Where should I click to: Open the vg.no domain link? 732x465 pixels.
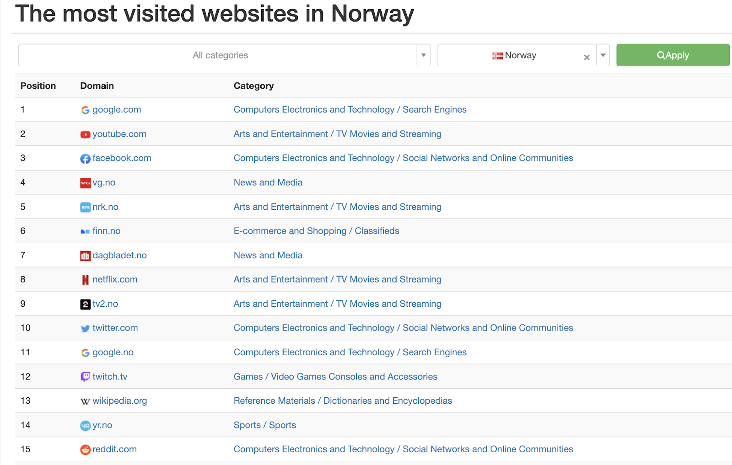[x=104, y=182]
